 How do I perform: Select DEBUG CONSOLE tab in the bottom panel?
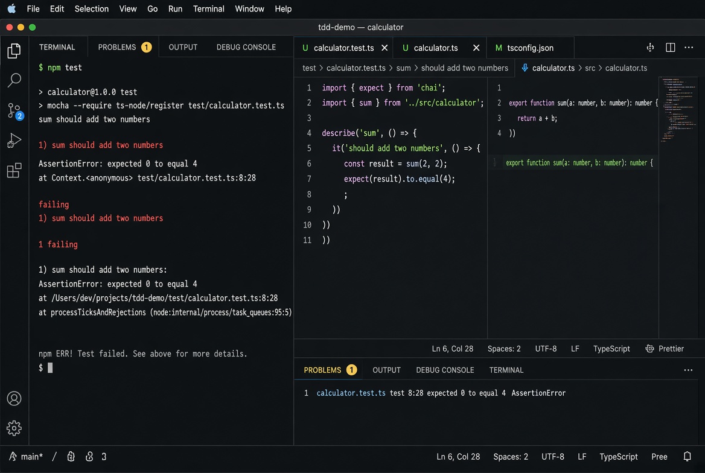pos(445,370)
